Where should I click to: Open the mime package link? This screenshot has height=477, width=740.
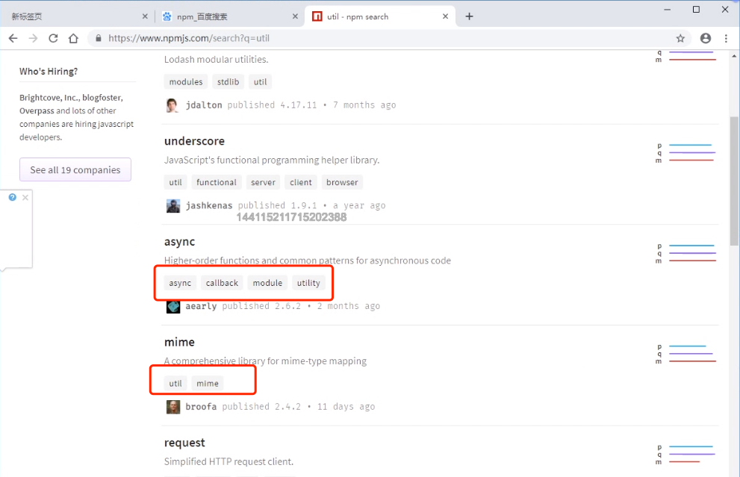click(179, 342)
